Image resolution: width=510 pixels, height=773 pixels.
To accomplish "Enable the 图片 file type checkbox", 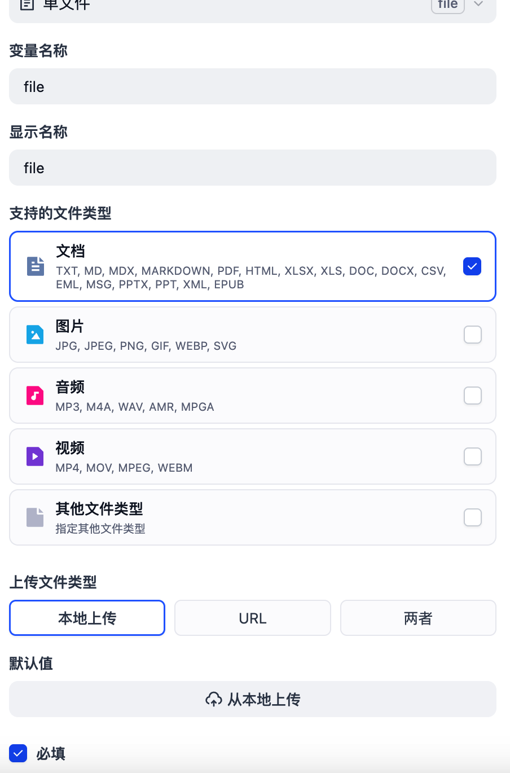I will [472, 334].
